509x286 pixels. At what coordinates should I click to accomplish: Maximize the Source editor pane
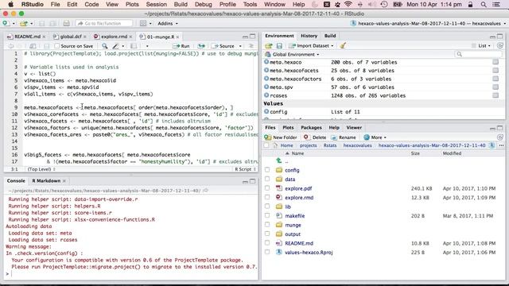click(x=253, y=37)
